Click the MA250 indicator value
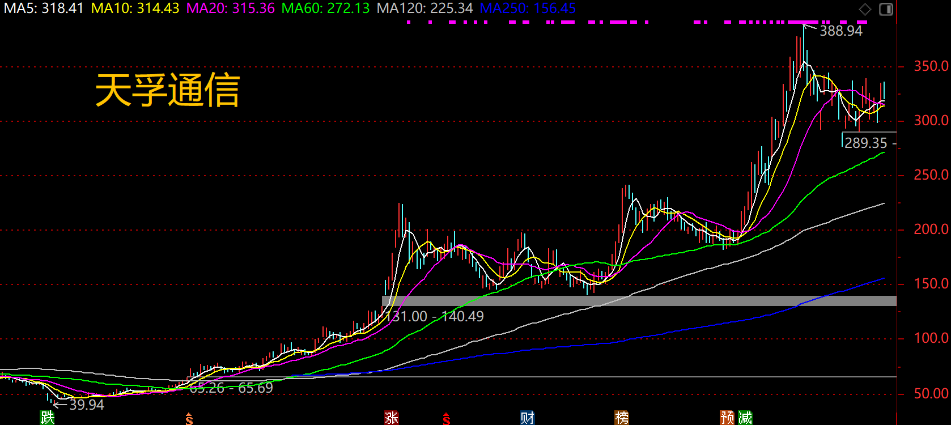 click(x=528, y=8)
